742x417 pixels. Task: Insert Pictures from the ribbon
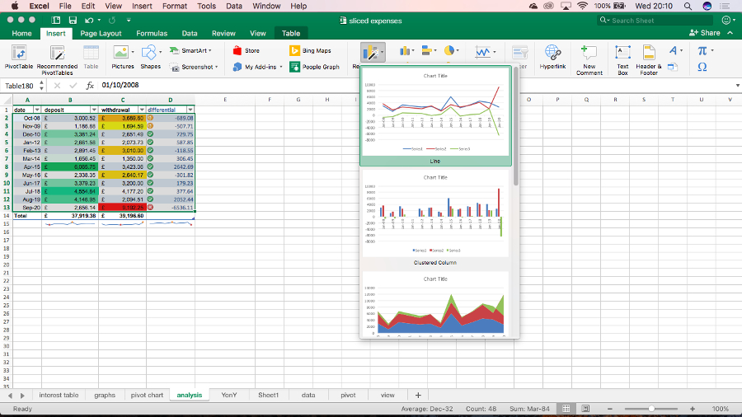coord(123,58)
